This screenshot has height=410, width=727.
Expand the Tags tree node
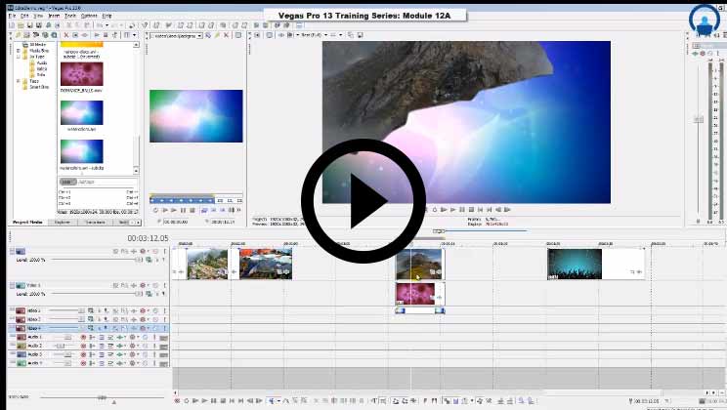click(19, 81)
